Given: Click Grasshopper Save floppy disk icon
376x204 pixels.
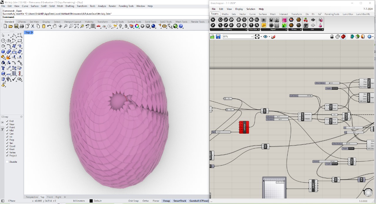Looking at the screenshot, I should click(218, 37).
